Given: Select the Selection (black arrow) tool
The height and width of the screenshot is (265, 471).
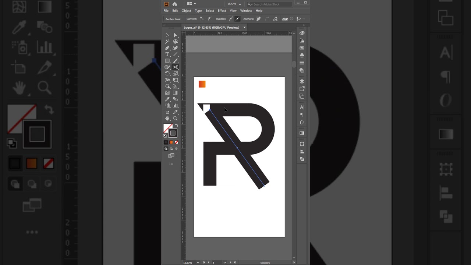Looking at the screenshot, I should 167,35.
